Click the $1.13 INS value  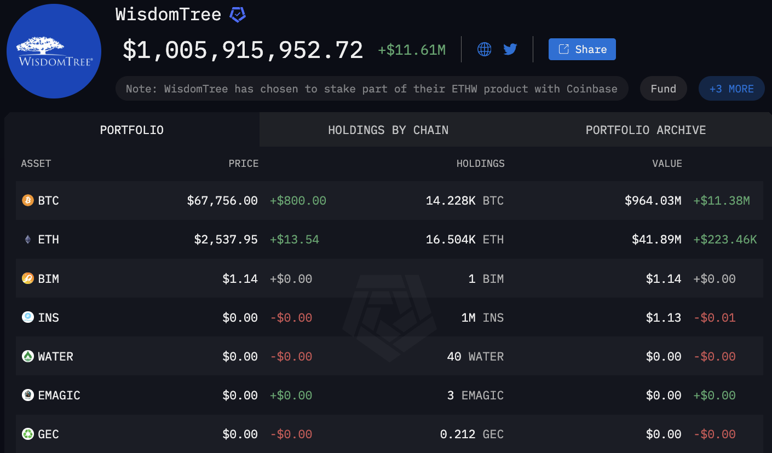point(664,317)
